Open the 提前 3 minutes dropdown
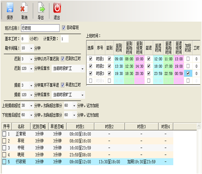 coord(31,85)
